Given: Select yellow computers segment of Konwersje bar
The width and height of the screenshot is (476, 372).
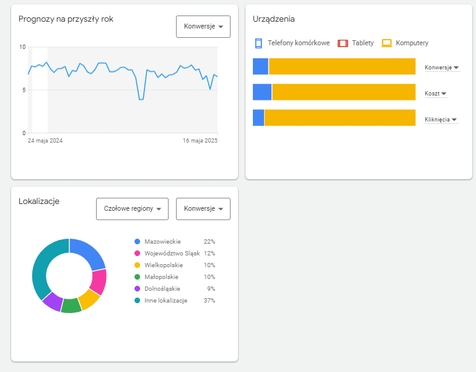Looking at the screenshot, I should point(342,66).
